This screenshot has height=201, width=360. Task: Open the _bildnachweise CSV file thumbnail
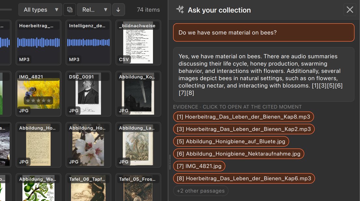pyautogui.click(x=138, y=43)
